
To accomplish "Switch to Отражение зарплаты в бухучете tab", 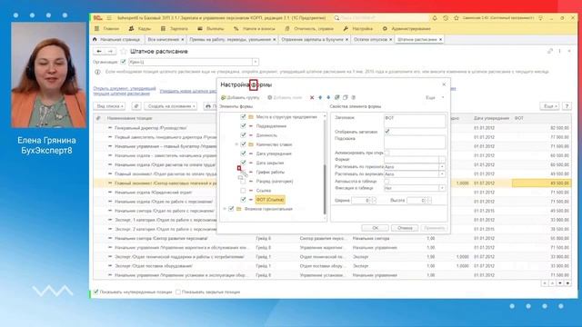I will (312, 39).
